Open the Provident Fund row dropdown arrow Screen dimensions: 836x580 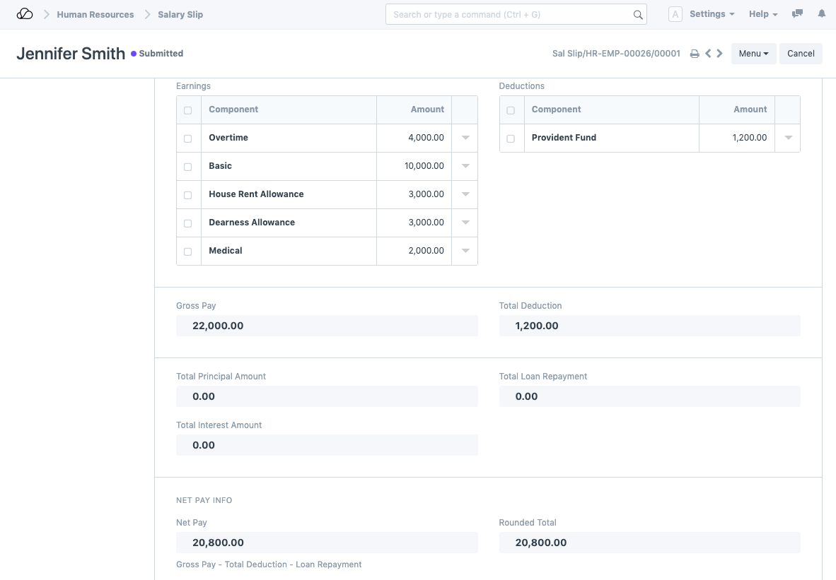click(x=788, y=138)
